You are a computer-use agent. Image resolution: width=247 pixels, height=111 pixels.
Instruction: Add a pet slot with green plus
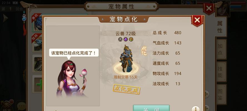pyautogui.click(x=39, y=84)
